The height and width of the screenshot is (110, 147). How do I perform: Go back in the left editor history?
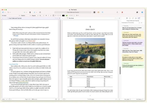[3, 18]
